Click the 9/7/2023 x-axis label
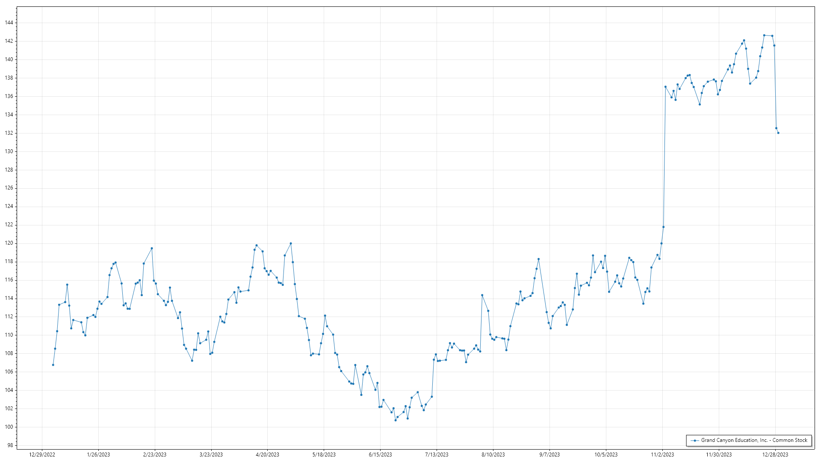Screen dimensions: 821x462 click(x=549, y=455)
